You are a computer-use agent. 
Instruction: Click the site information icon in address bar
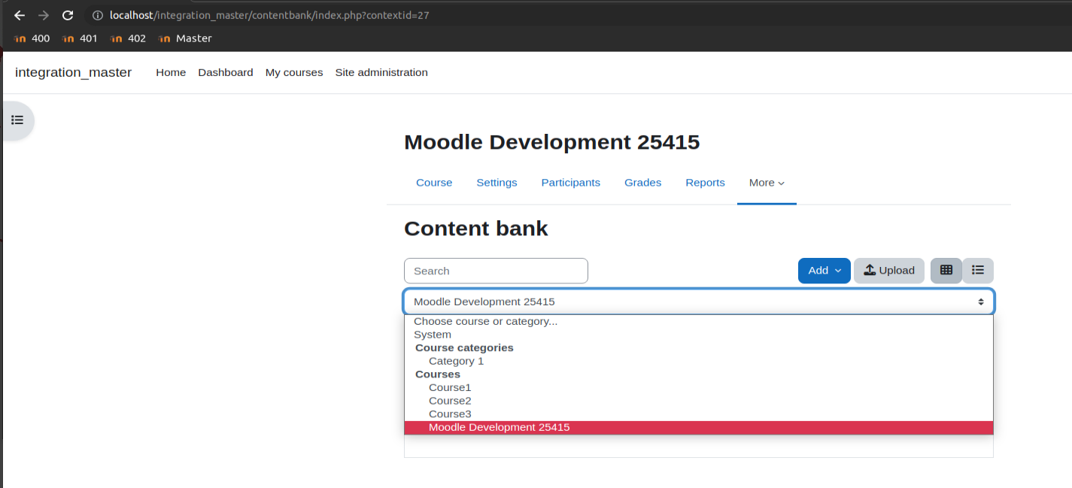96,15
